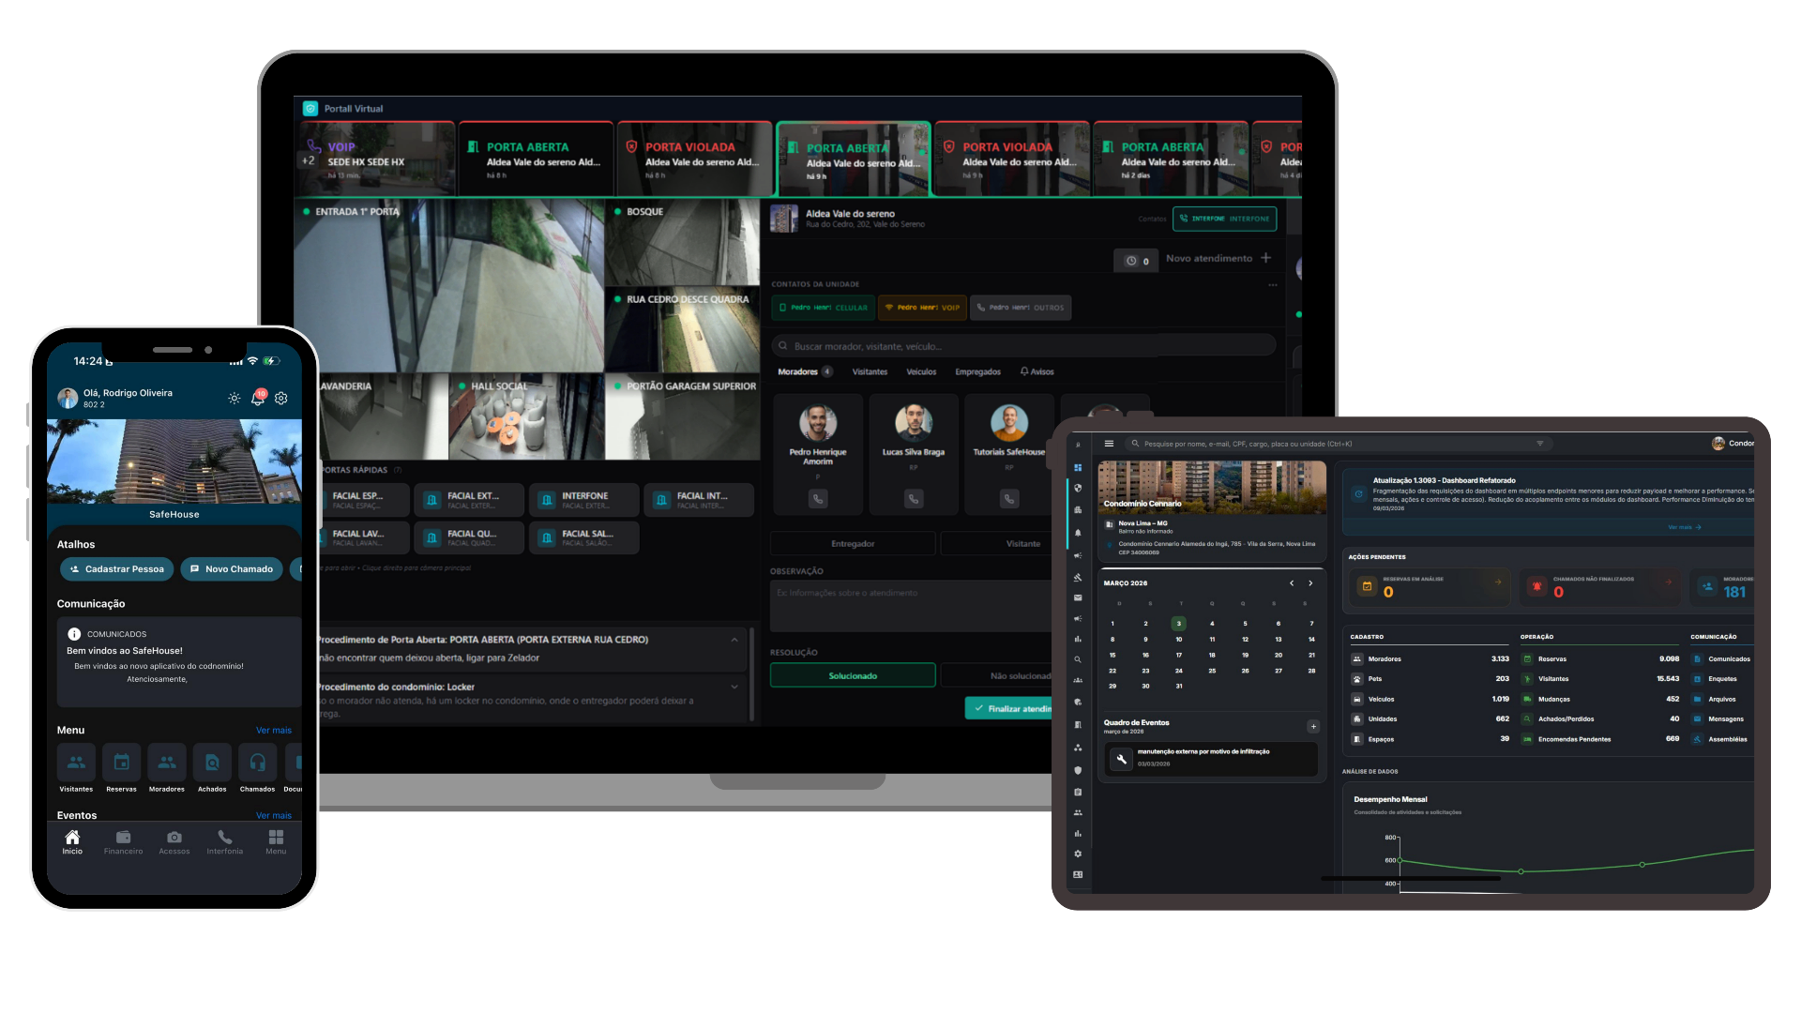1801x1013 pixels.
Task: Go to next month in tablet calendar
Action: click(x=1310, y=583)
